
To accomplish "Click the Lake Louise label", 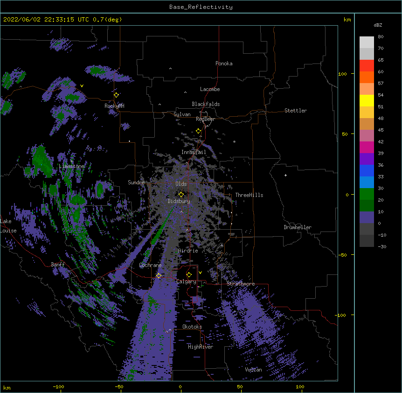I will click(8, 226).
